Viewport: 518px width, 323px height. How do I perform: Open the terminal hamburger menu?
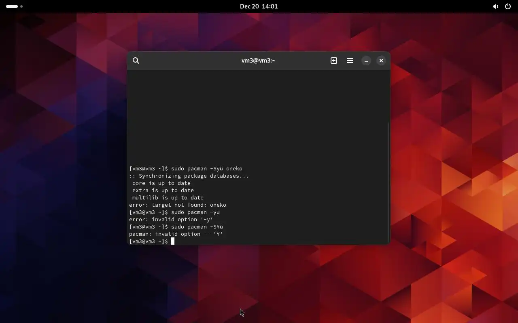pyautogui.click(x=350, y=61)
